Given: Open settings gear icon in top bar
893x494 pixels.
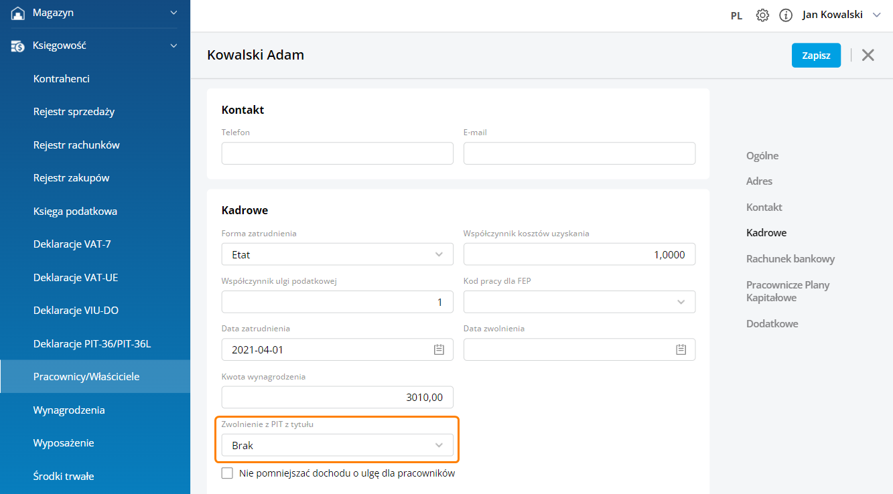Looking at the screenshot, I should pyautogui.click(x=762, y=15).
